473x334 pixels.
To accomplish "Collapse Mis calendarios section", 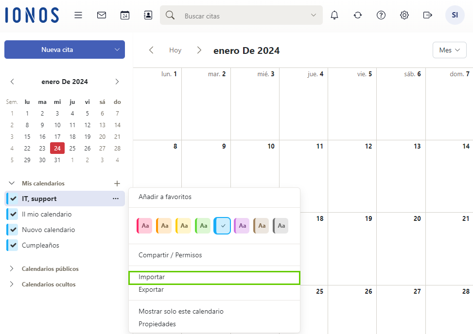I will click(12, 183).
